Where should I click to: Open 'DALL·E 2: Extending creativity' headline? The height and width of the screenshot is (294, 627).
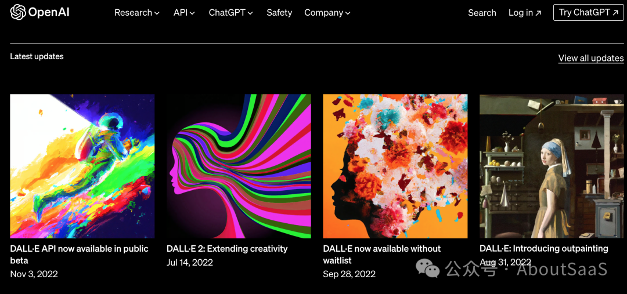[227, 249]
